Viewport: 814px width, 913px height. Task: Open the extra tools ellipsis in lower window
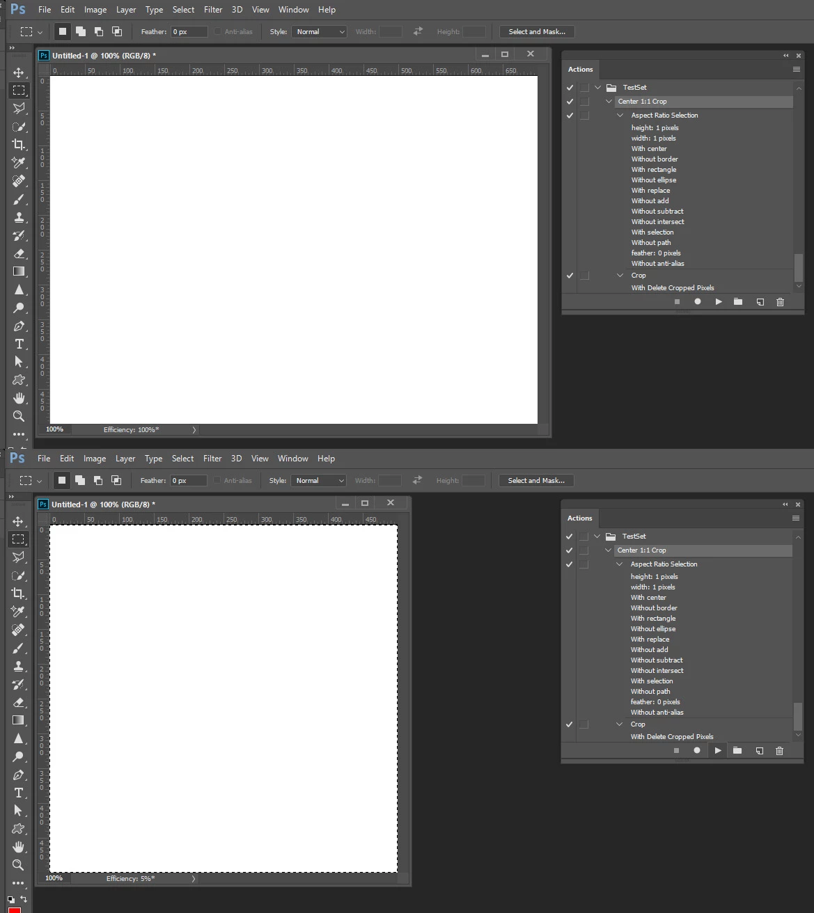tap(18, 883)
